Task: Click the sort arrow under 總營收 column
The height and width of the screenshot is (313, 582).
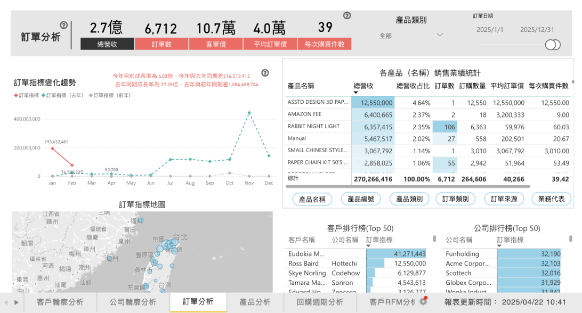Action: (x=355, y=92)
